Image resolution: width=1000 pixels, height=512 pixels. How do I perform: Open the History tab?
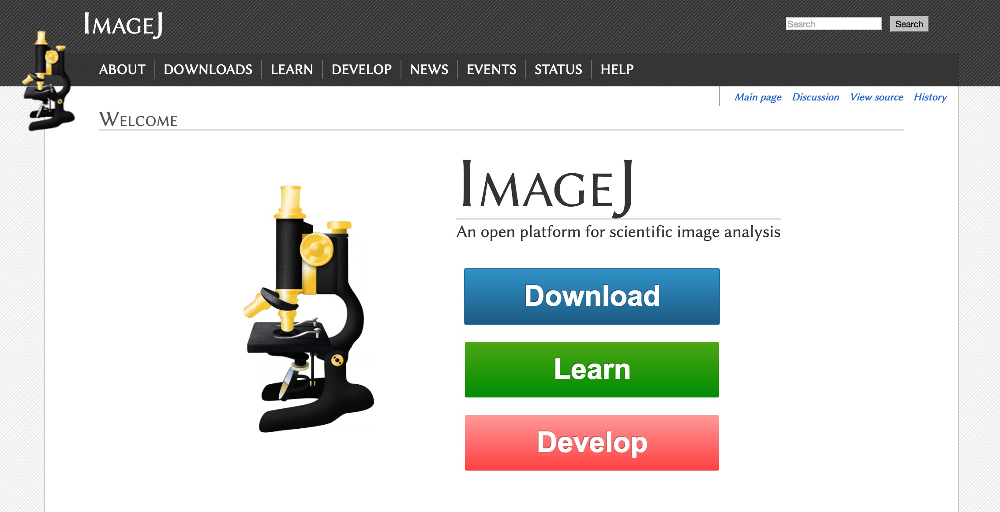(930, 97)
